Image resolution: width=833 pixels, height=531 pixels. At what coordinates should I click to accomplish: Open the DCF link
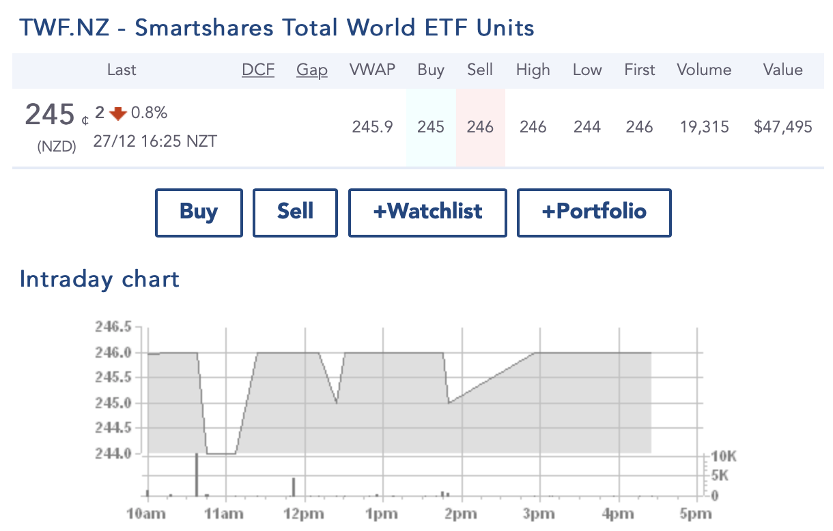coord(258,70)
